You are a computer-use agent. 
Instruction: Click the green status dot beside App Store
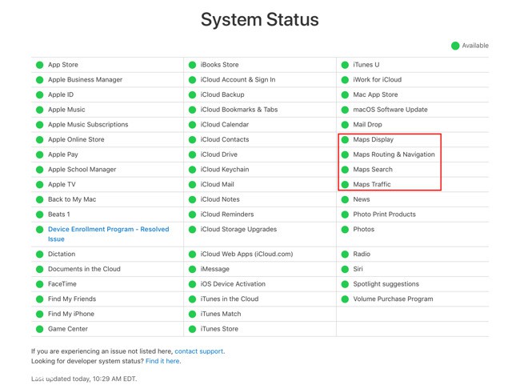coord(39,65)
